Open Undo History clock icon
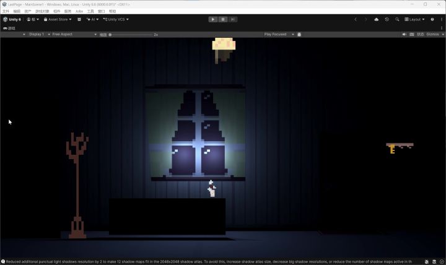The width and height of the screenshot is (446, 265). [387, 19]
